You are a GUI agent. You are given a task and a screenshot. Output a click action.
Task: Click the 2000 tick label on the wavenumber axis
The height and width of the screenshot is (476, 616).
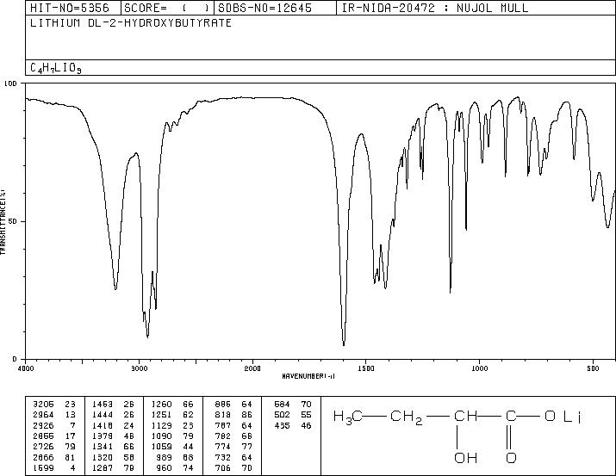click(252, 368)
